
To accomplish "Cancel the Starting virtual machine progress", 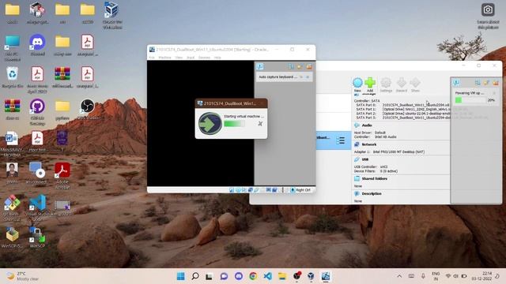I will 260,124.
